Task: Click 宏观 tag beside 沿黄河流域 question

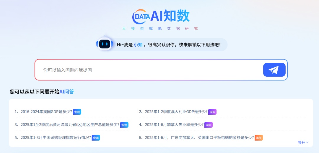Action: tap(124, 125)
